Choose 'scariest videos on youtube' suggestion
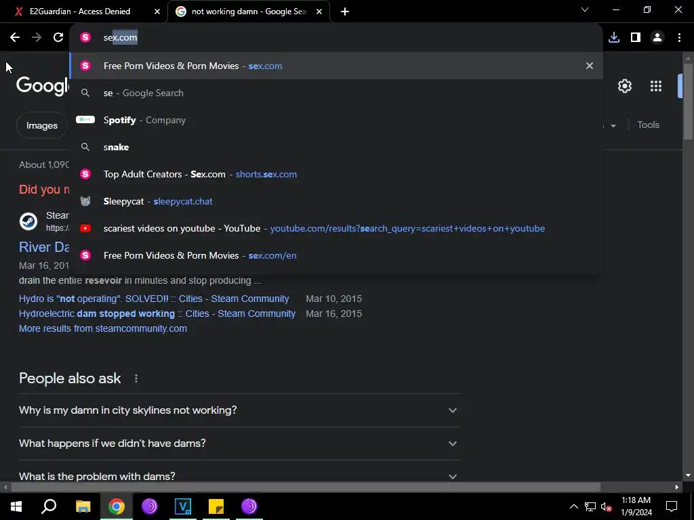 (336, 228)
